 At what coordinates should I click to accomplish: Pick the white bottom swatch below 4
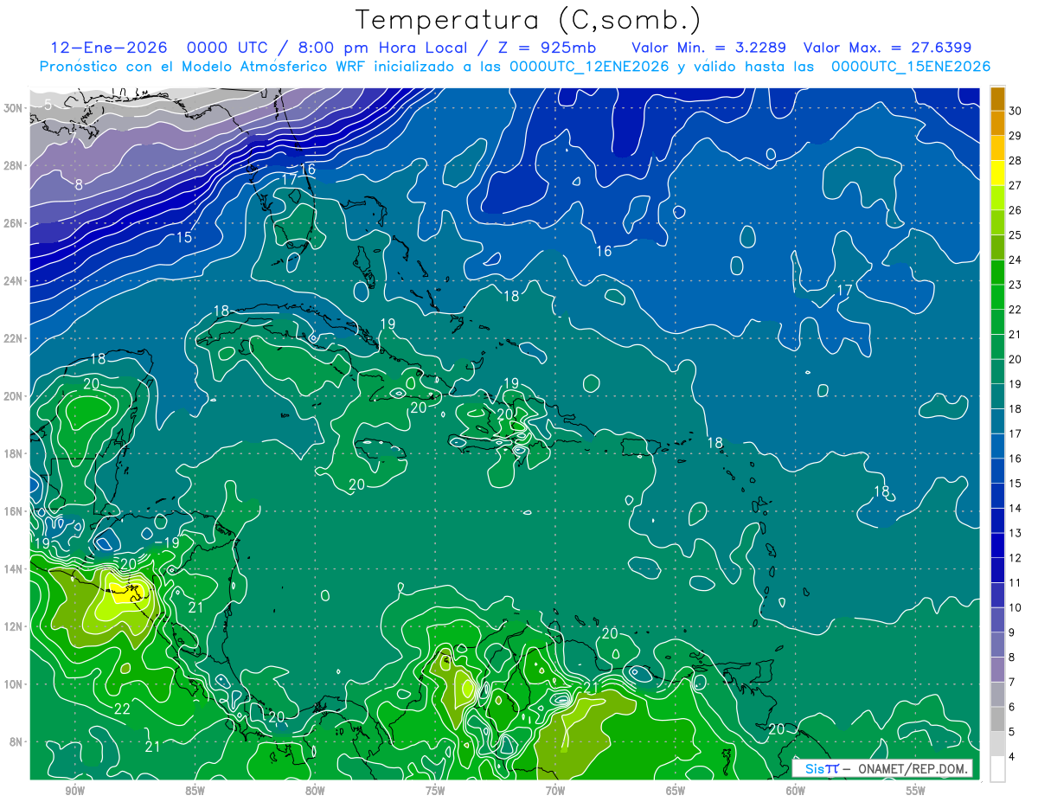pos(997,768)
